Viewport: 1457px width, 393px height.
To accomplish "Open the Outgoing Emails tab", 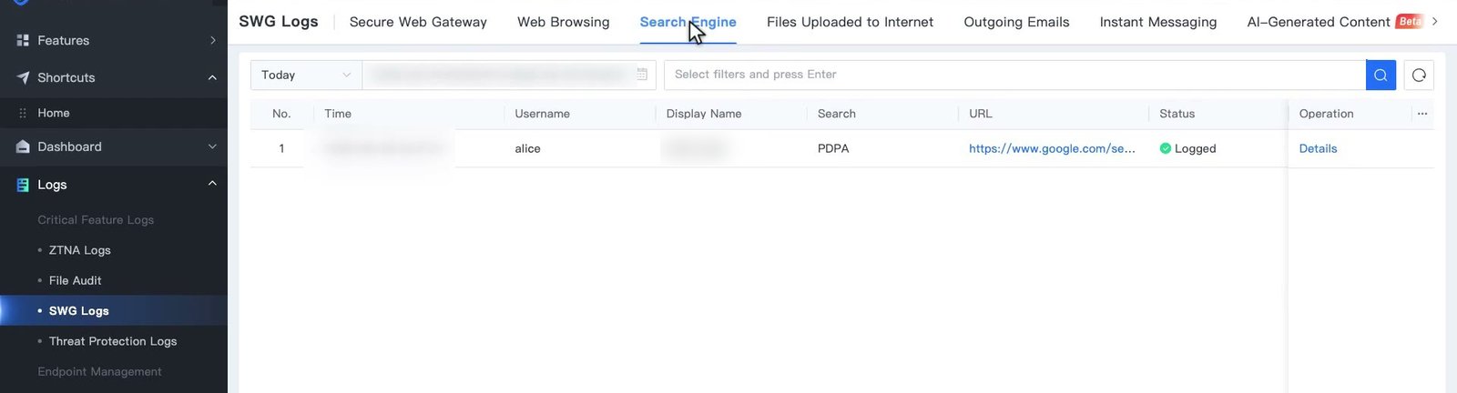I will tap(1016, 22).
